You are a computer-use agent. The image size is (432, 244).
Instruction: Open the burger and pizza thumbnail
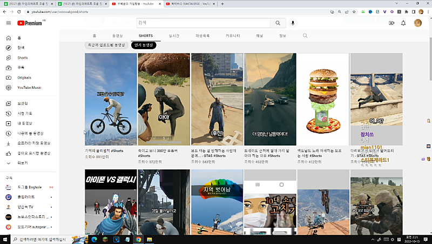pos(323,99)
